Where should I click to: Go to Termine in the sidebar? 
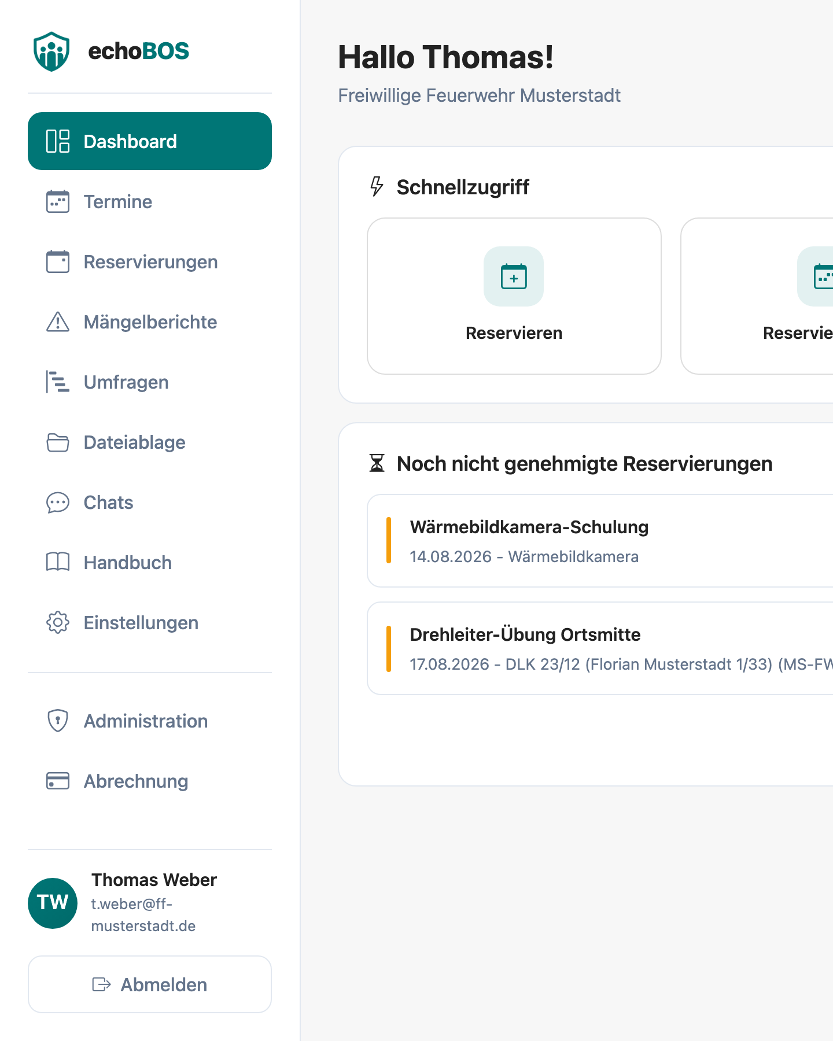[150, 201]
